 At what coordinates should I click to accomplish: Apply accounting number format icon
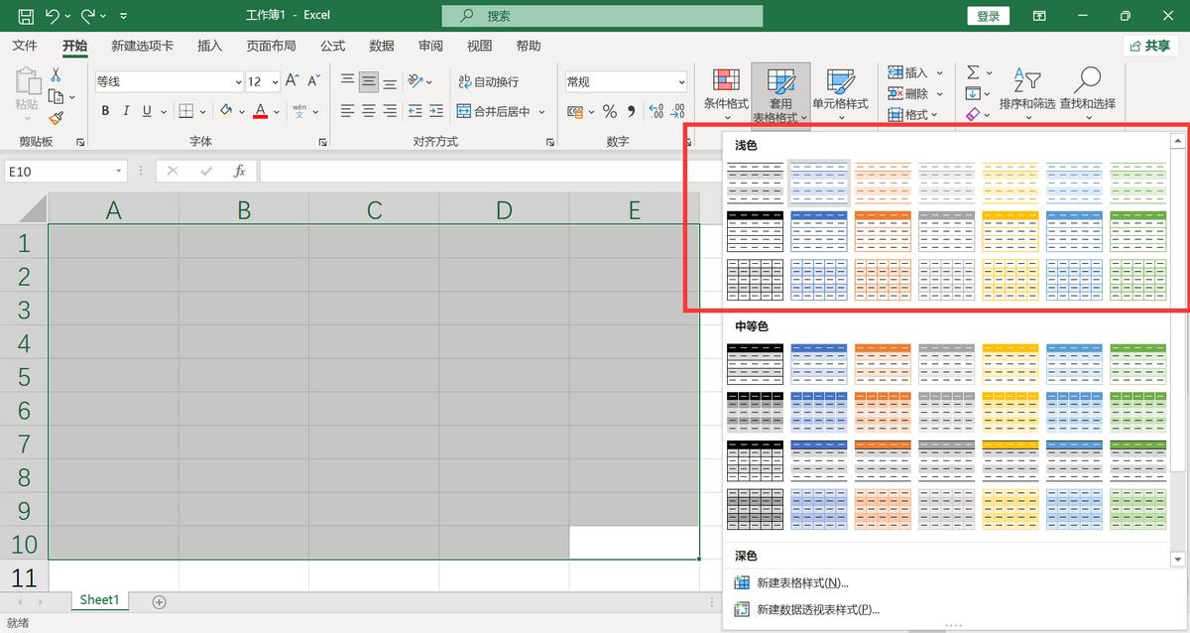pyautogui.click(x=574, y=111)
